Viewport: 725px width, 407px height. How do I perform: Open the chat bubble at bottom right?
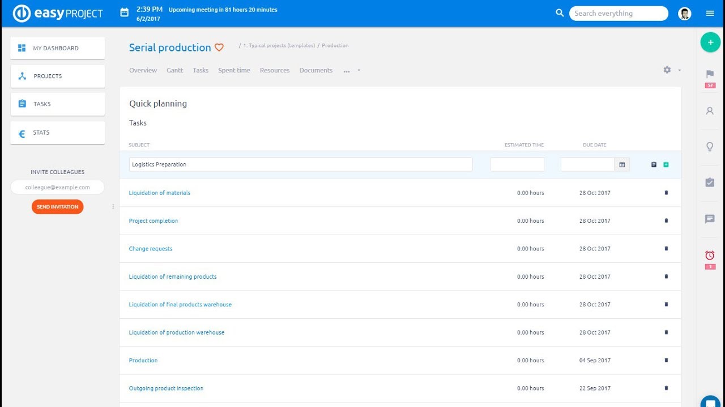[710, 402]
